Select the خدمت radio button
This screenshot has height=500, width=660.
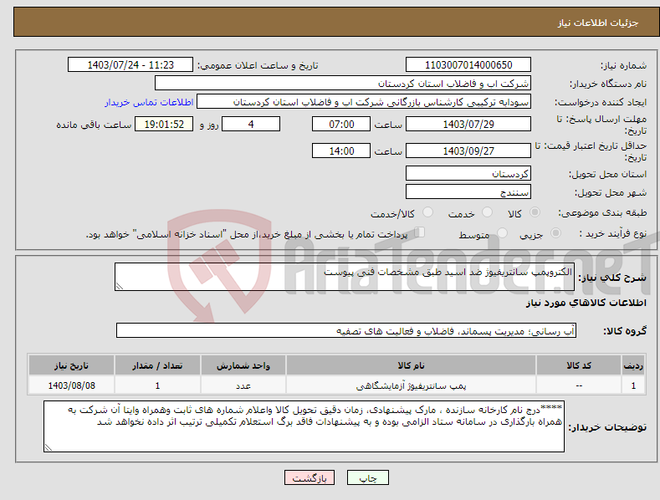tap(487, 212)
